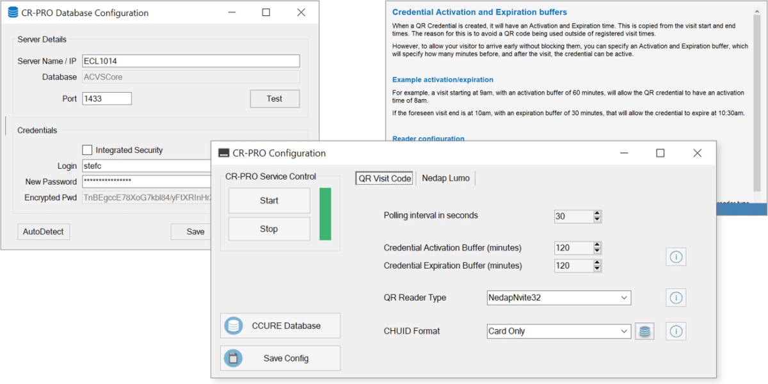Click the info icon beside Credential Activation Buffer
This screenshot has width=768, height=384.
pos(676,257)
